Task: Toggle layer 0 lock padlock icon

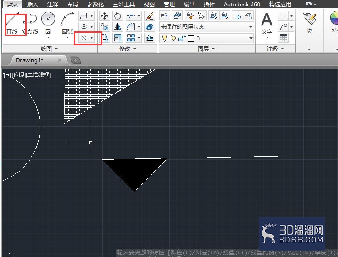Action: [x=182, y=38]
